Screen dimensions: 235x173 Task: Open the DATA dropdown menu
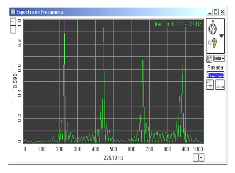coord(219,58)
